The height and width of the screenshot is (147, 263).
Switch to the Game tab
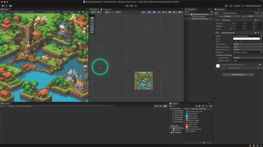pyautogui.click(x=4, y=9)
